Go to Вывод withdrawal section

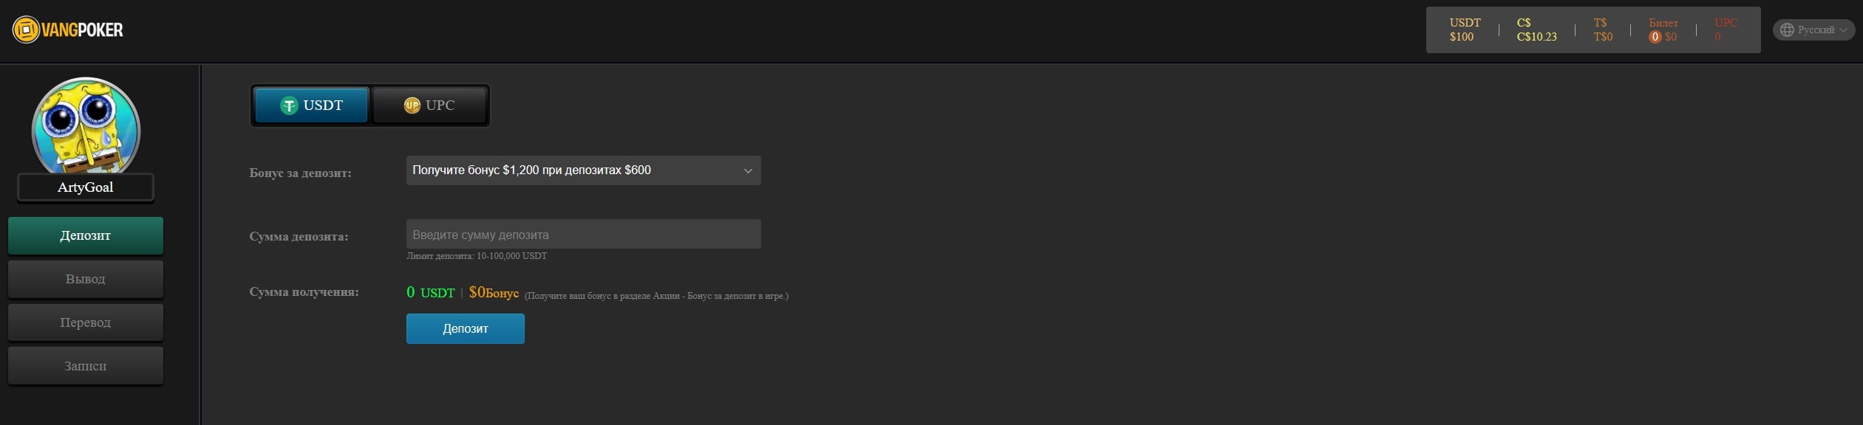(86, 280)
